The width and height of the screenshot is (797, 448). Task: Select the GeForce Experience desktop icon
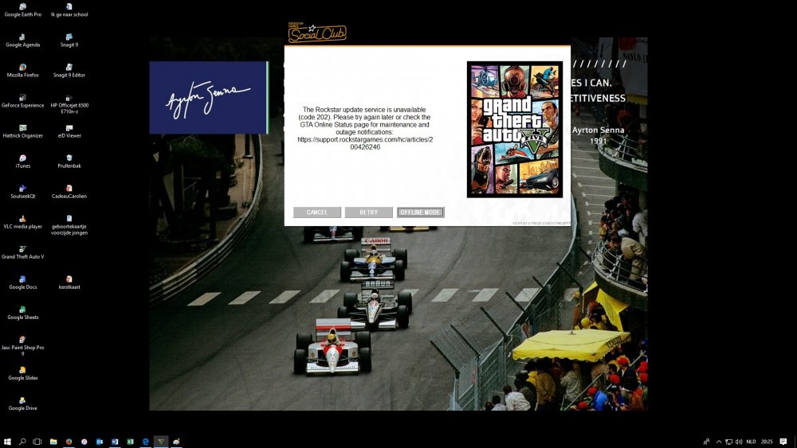pyautogui.click(x=23, y=101)
